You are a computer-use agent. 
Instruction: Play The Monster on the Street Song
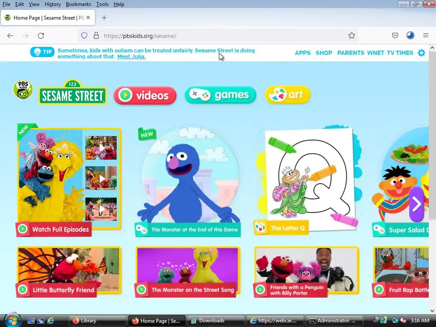click(188, 272)
